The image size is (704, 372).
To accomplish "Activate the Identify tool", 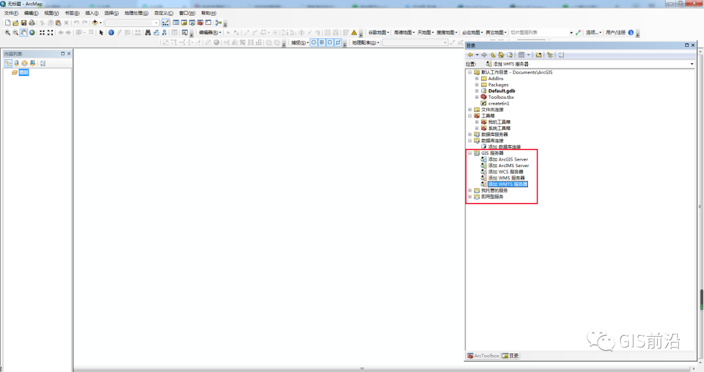I will (x=111, y=33).
